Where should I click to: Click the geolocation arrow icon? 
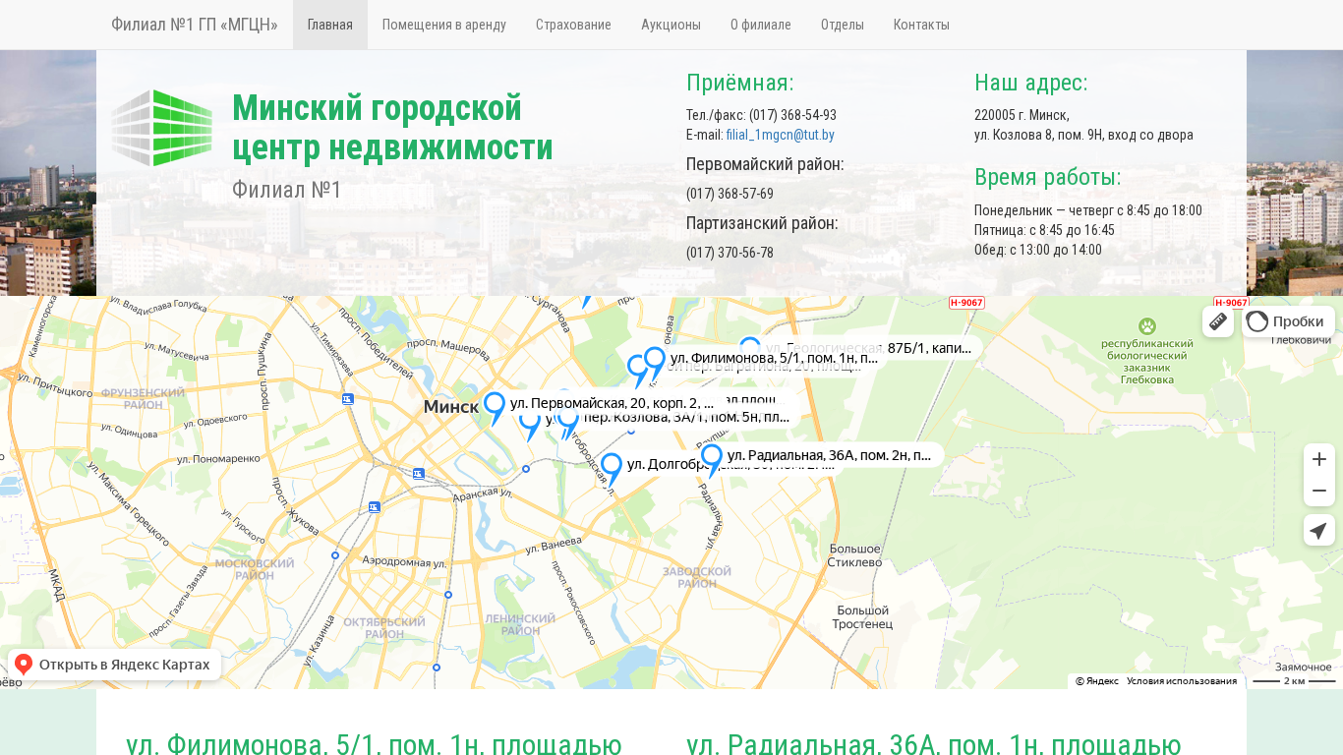tap(1318, 530)
